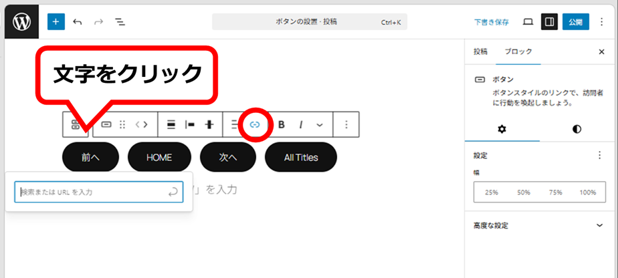Click the link icon in block toolbar

click(x=254, y=124)
